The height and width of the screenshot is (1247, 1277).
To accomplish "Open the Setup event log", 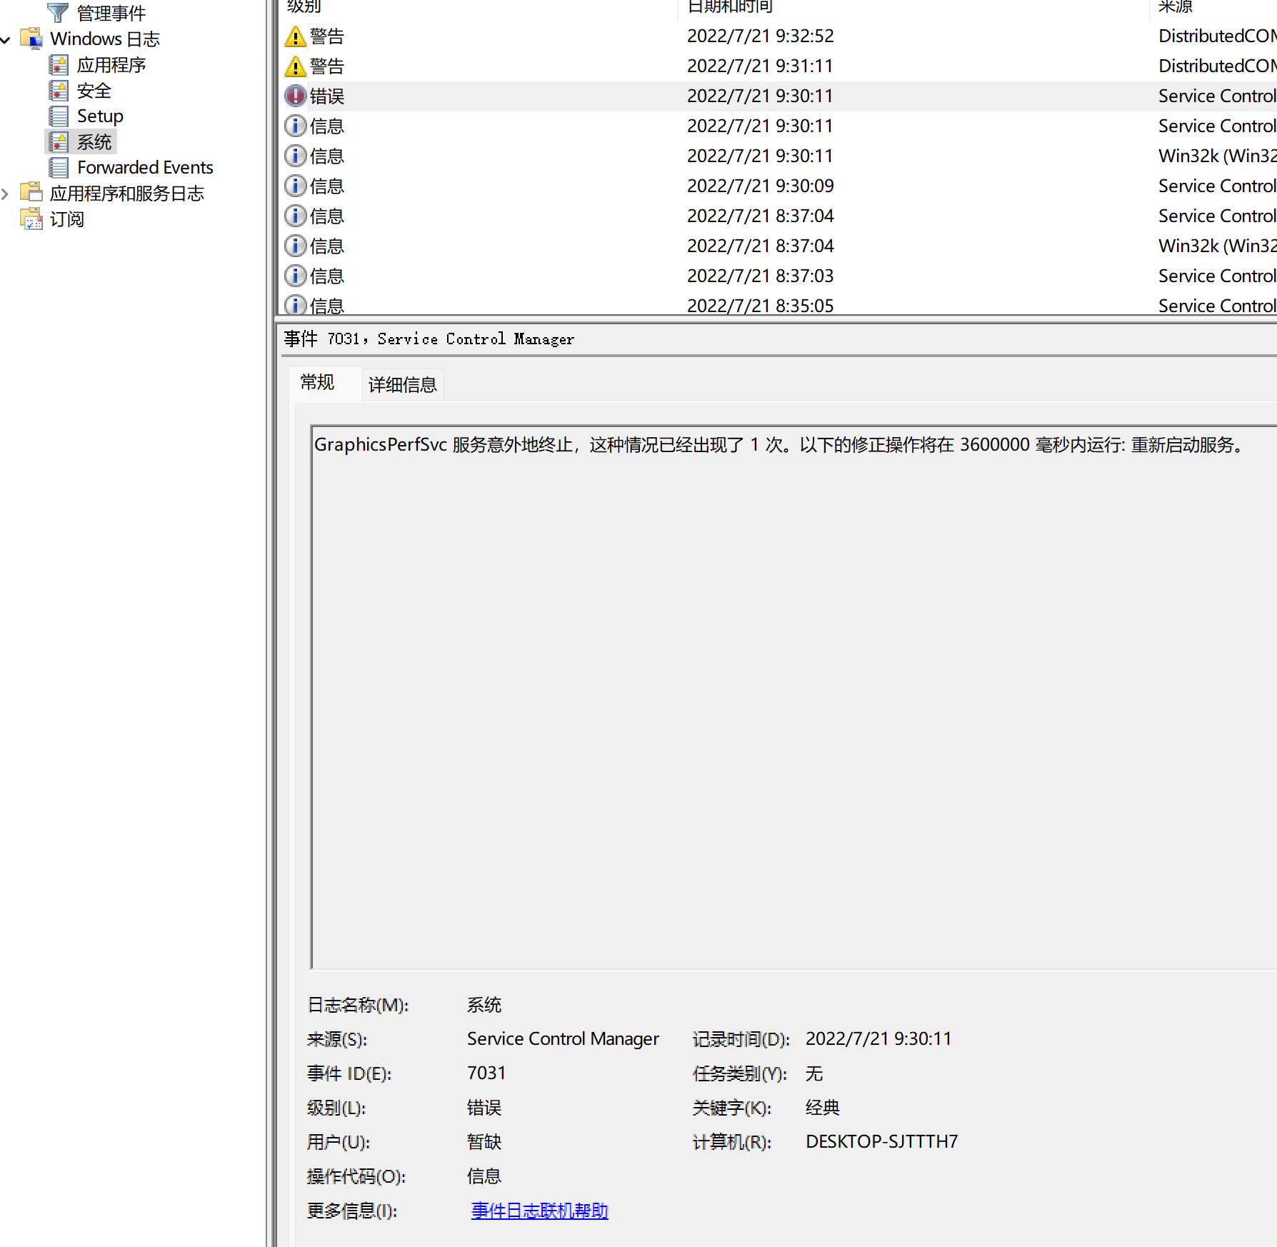I will [x=100, y=116].
